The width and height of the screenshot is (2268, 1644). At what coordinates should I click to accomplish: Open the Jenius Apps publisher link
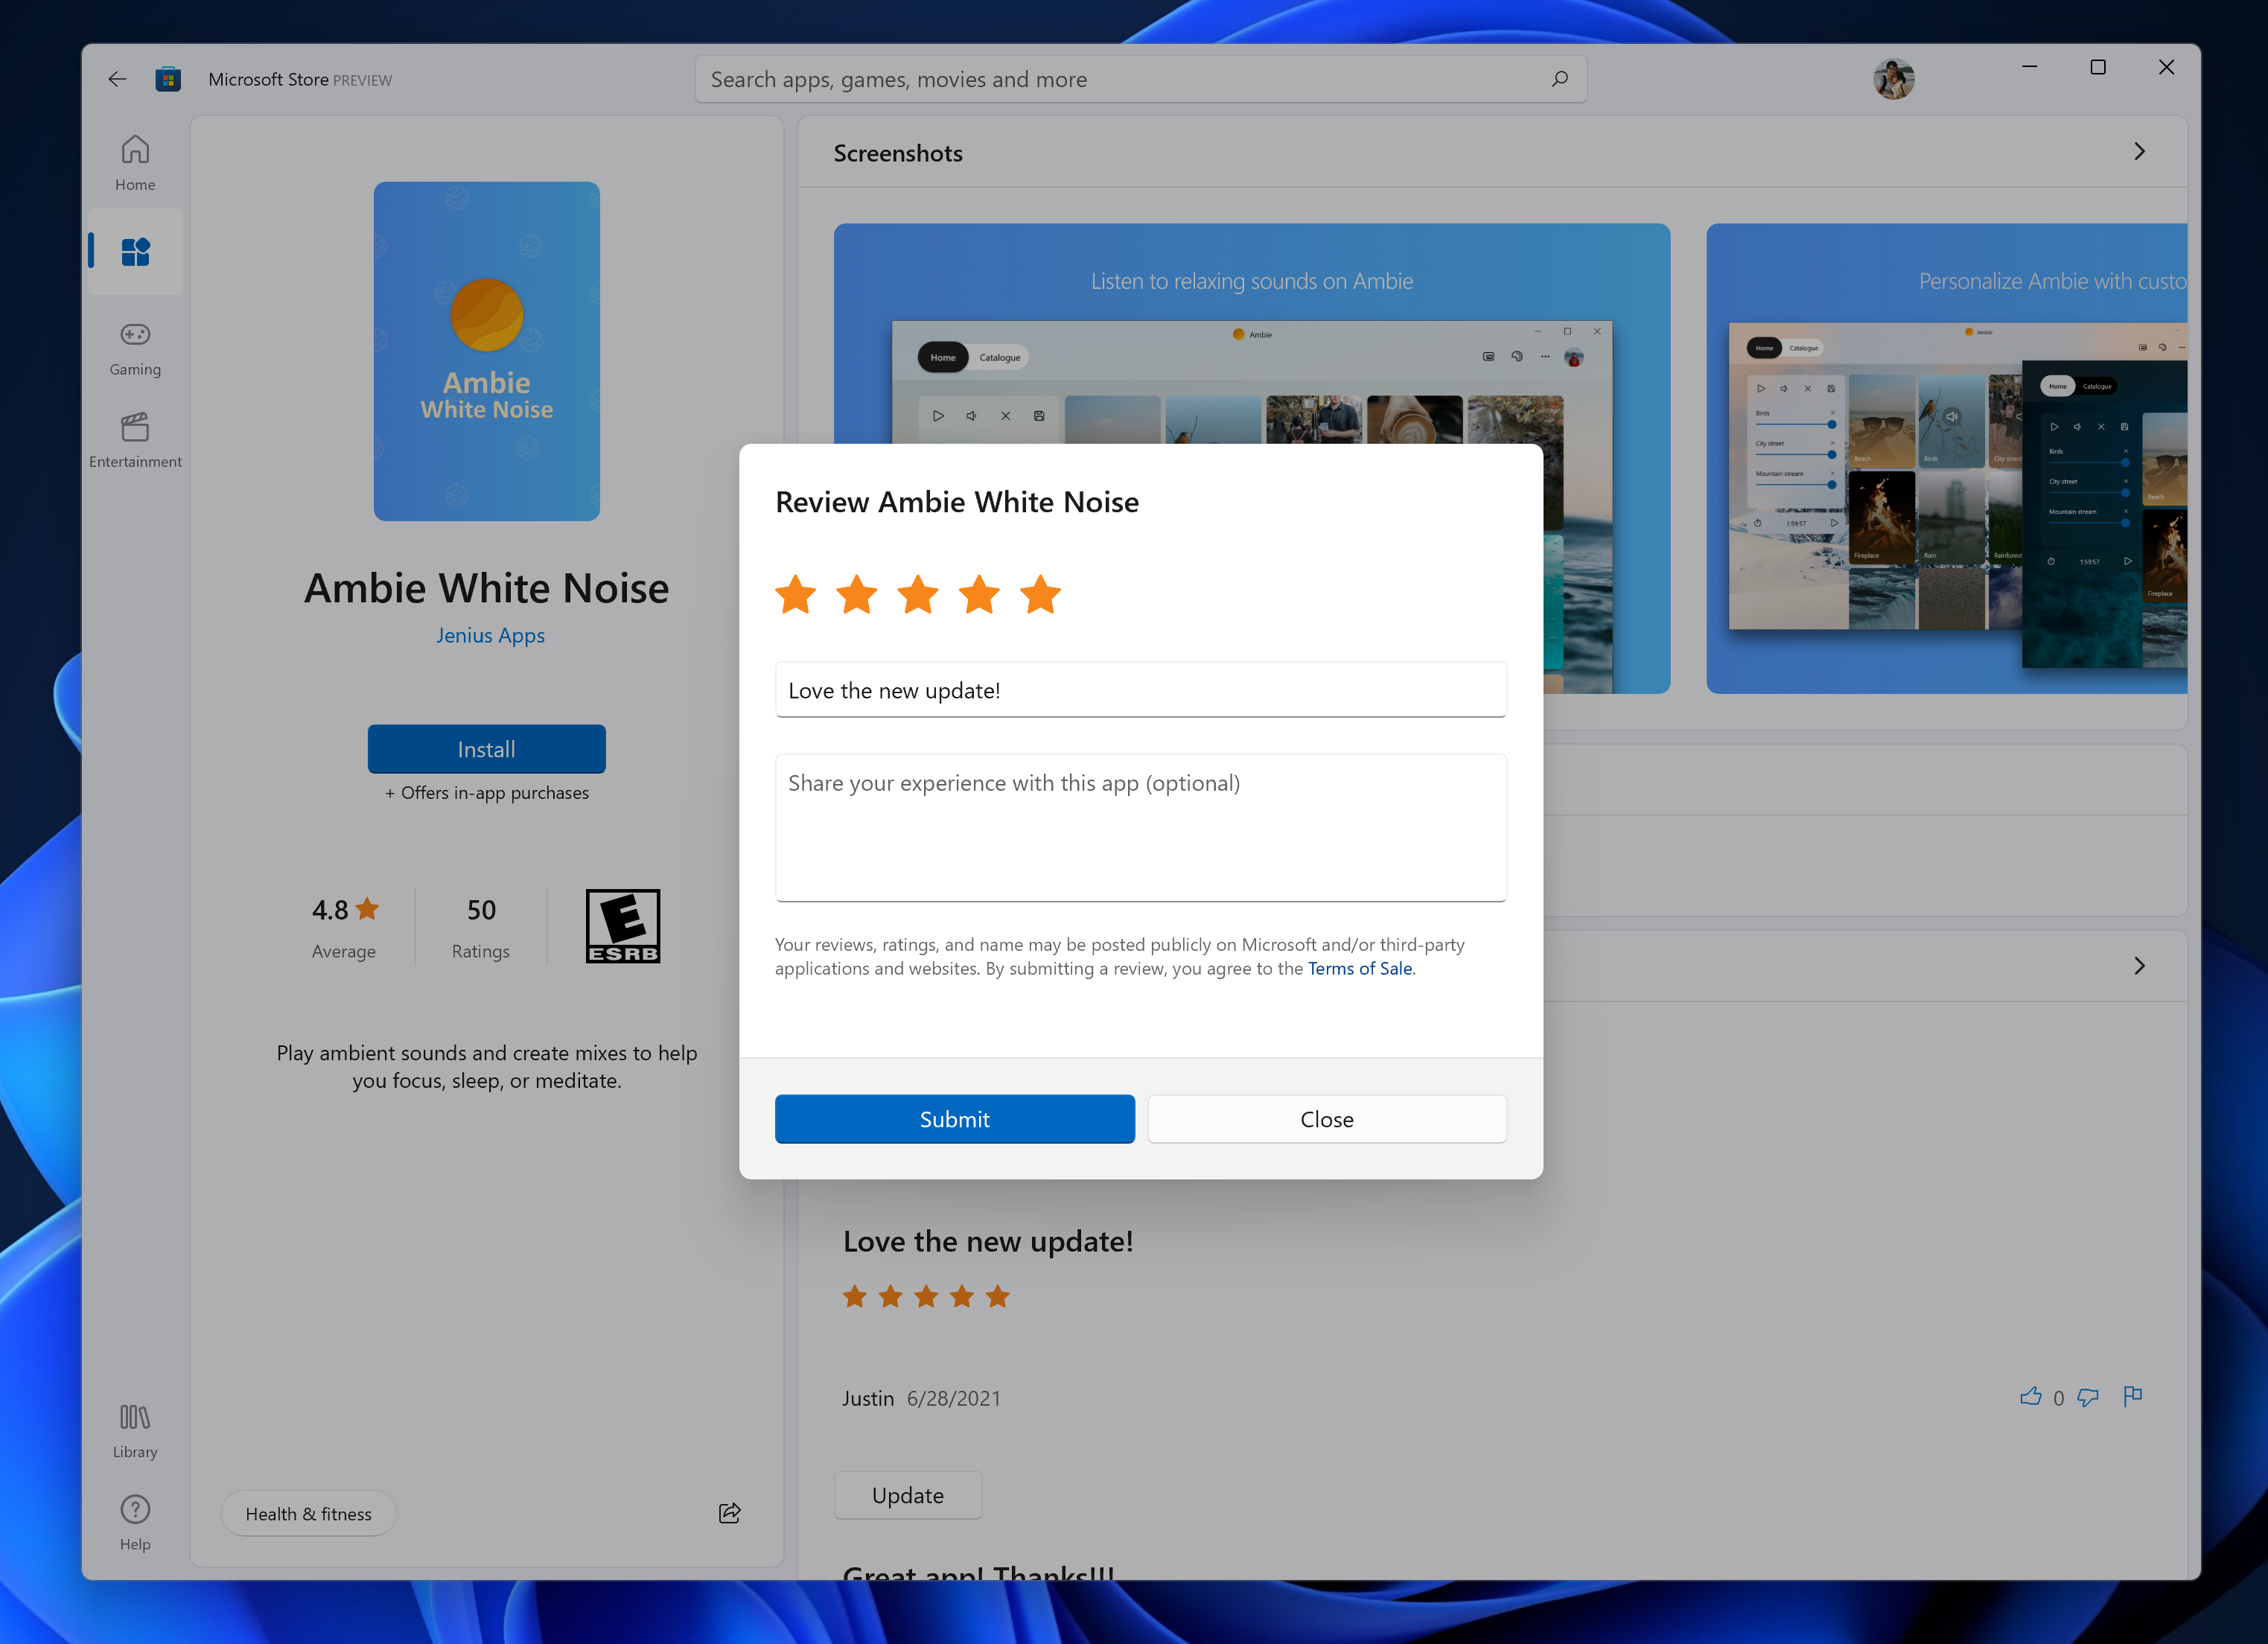tap(490, 635)
